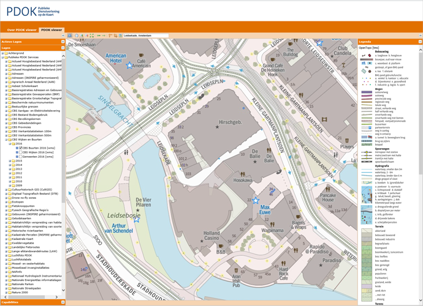The image size is (423, 306).
Task: Click the star marker at American Hotel
Action: (129, 65)
